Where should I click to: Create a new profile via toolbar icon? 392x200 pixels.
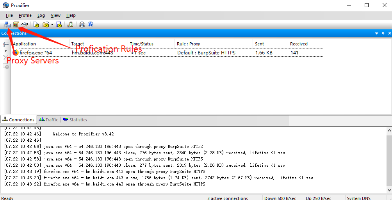tap(36, 24)
